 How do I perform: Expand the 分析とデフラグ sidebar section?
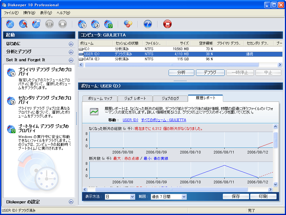(x=71, y=52)
